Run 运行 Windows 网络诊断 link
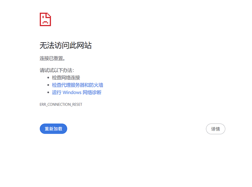This screenshot has height=187, width=252. pyautogui.click(x=77, y=92)
